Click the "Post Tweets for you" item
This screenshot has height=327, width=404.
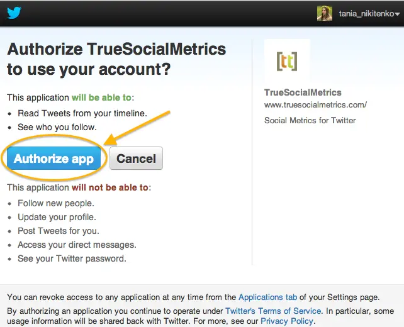[59, 231]
